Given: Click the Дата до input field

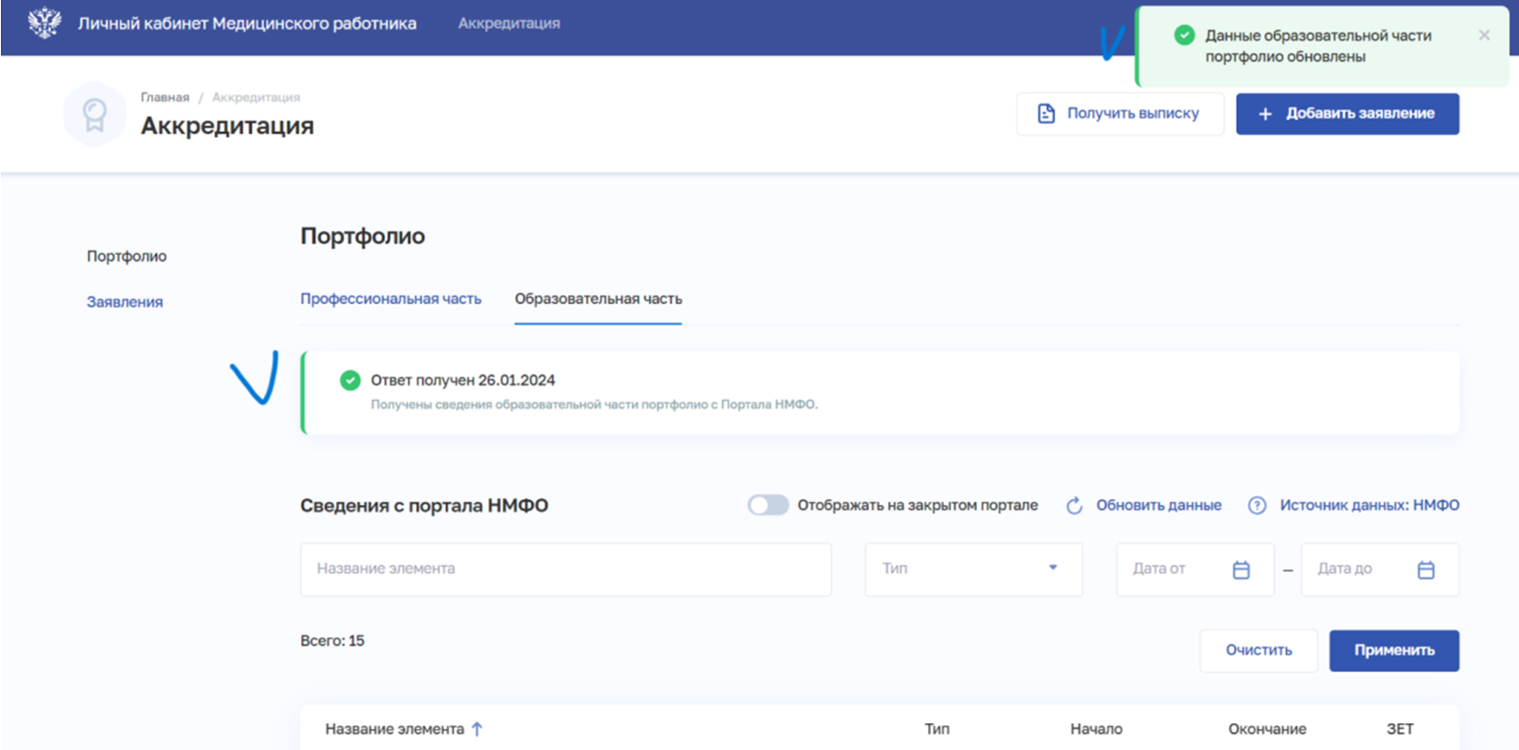Looking at the screenshot, I should (x=1380, y=570).
